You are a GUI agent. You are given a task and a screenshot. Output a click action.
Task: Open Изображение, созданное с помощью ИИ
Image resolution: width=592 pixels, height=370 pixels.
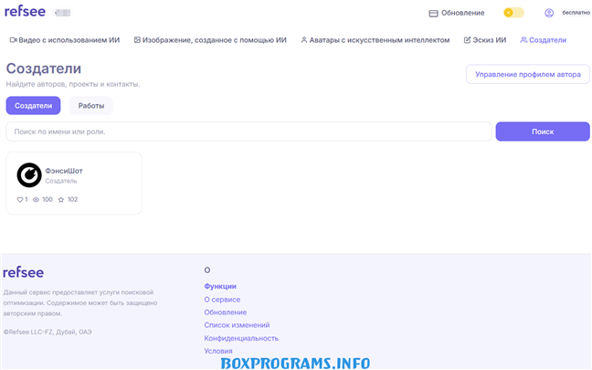point(209,40)
